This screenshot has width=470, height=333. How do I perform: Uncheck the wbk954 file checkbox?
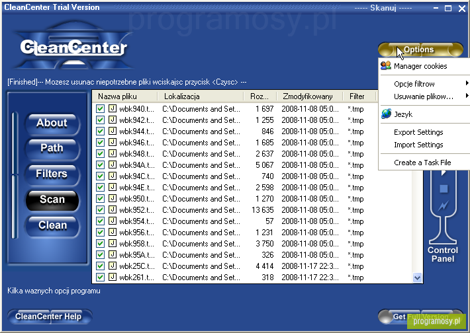(x=100, y=221)
